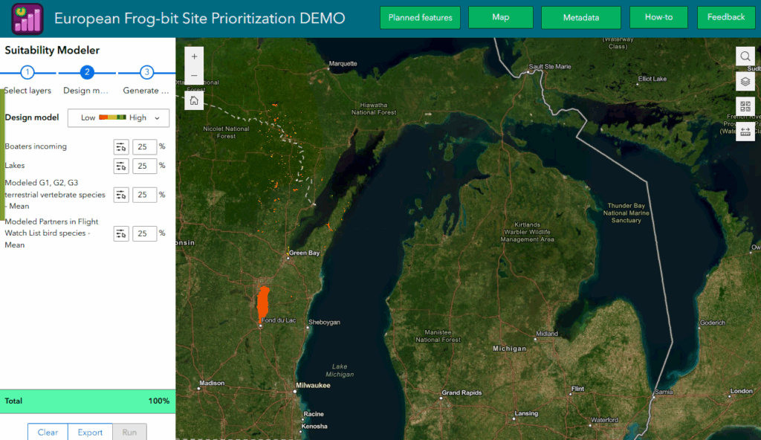Open the How-to page
The height and width of the screenshot is (440, 761).
[658, 17]
